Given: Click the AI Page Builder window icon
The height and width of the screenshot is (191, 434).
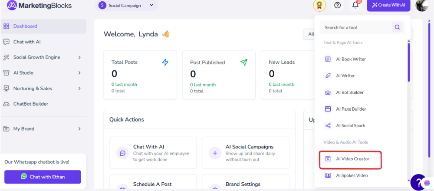Looking at the screenshot, I should point(328,109).
